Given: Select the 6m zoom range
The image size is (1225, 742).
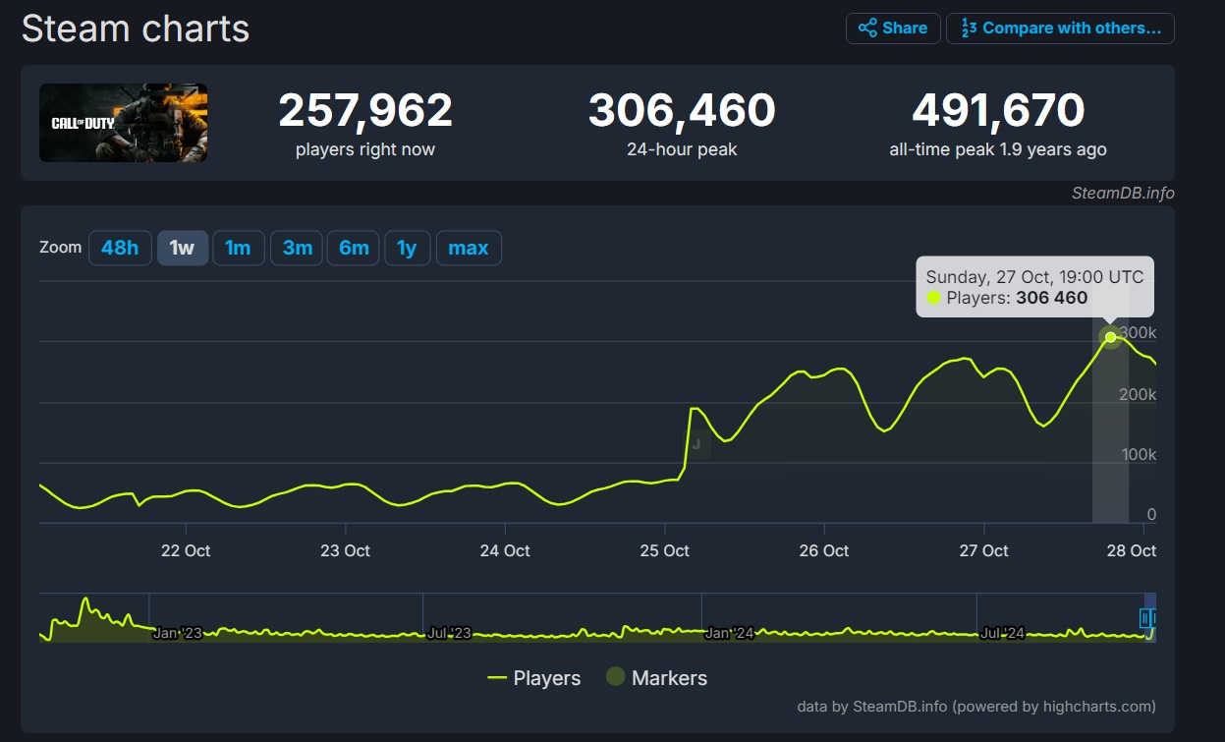Looking at the screenshot, I should (x=354, y=248).
